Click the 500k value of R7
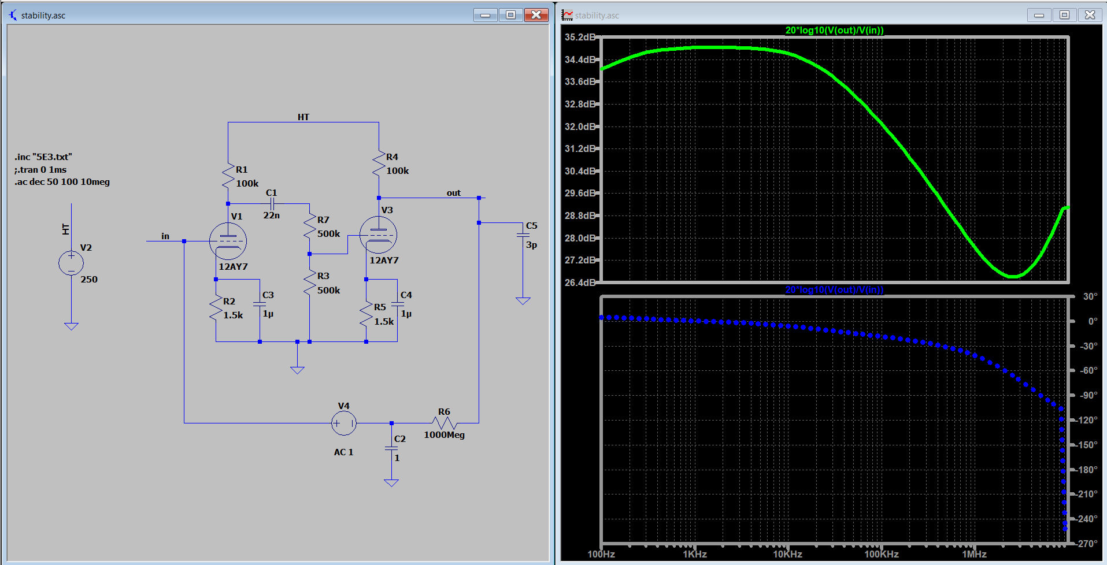Image resolution: width=1107 pixels, height=565 pixels. pyautogui.click(x=328, y=234)
